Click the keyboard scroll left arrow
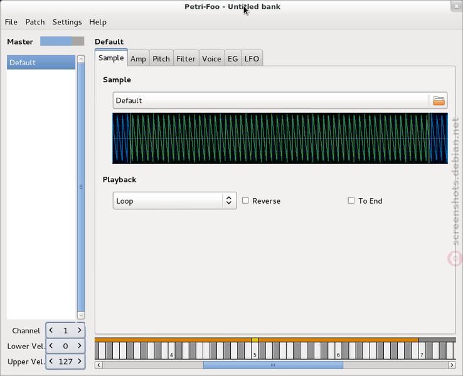This screenshot has height=376, width=463. point(99,365)
